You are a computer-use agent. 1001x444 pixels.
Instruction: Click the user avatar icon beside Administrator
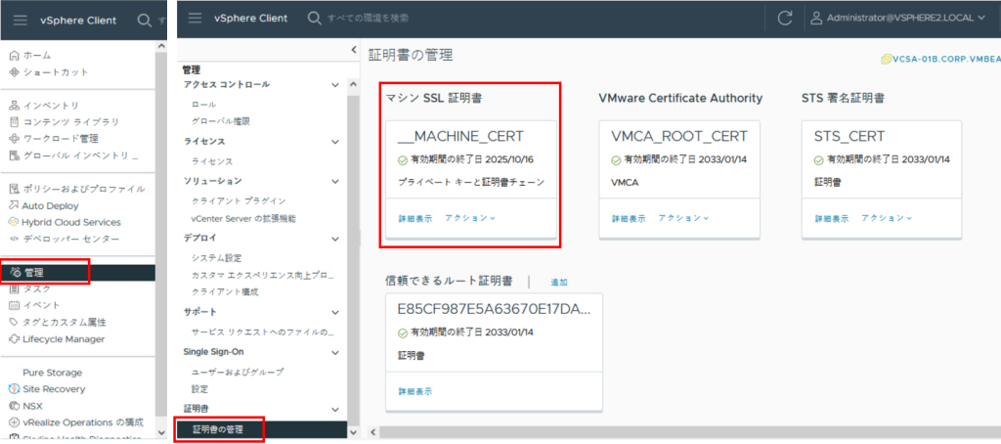click(x=816, y=18)
